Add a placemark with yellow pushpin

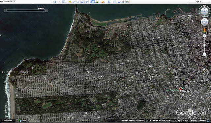coord(70,2)
